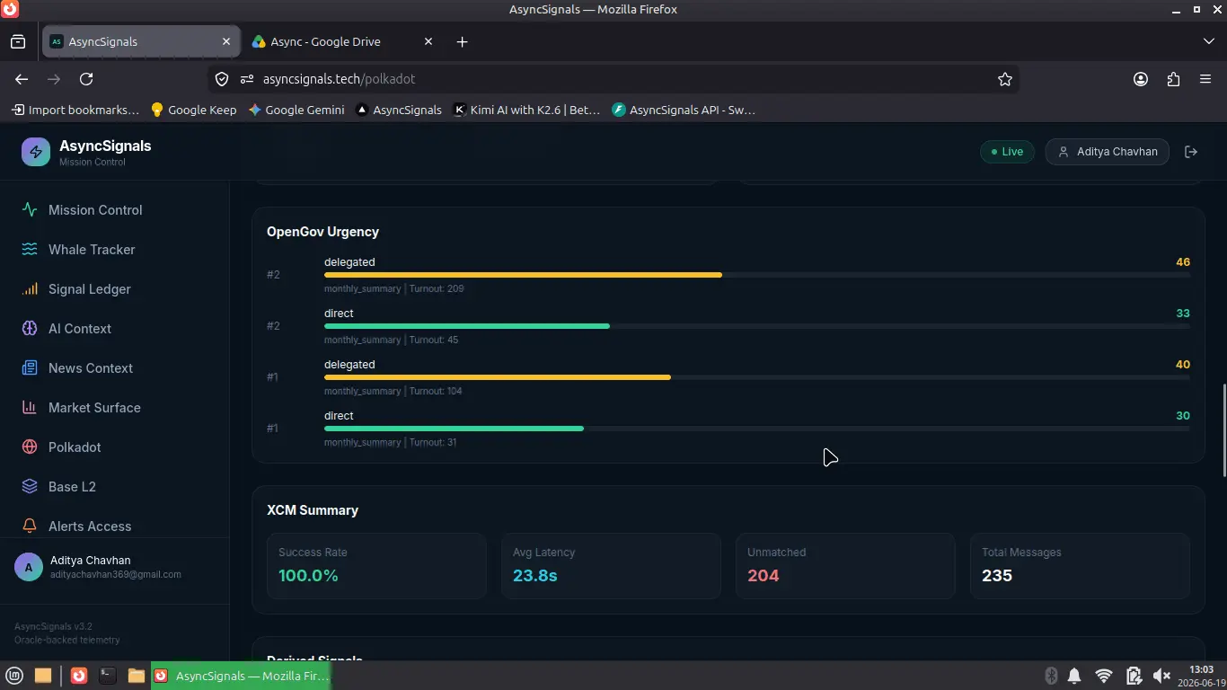1227x690 pixels.
Task: Open the Firefox View tab list icon
Action: pyautogui.click(x=18, y=41)
